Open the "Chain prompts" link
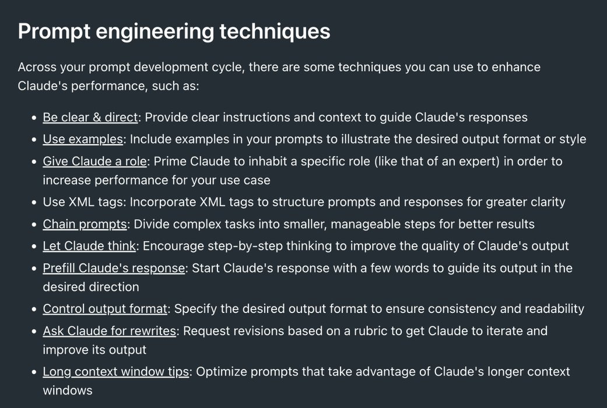This screenshot has width=607, height=408. [x=85, y=224]
